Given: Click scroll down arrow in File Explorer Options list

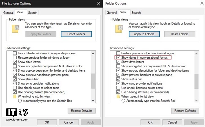Looking at the screenshot, I should 93,101.
